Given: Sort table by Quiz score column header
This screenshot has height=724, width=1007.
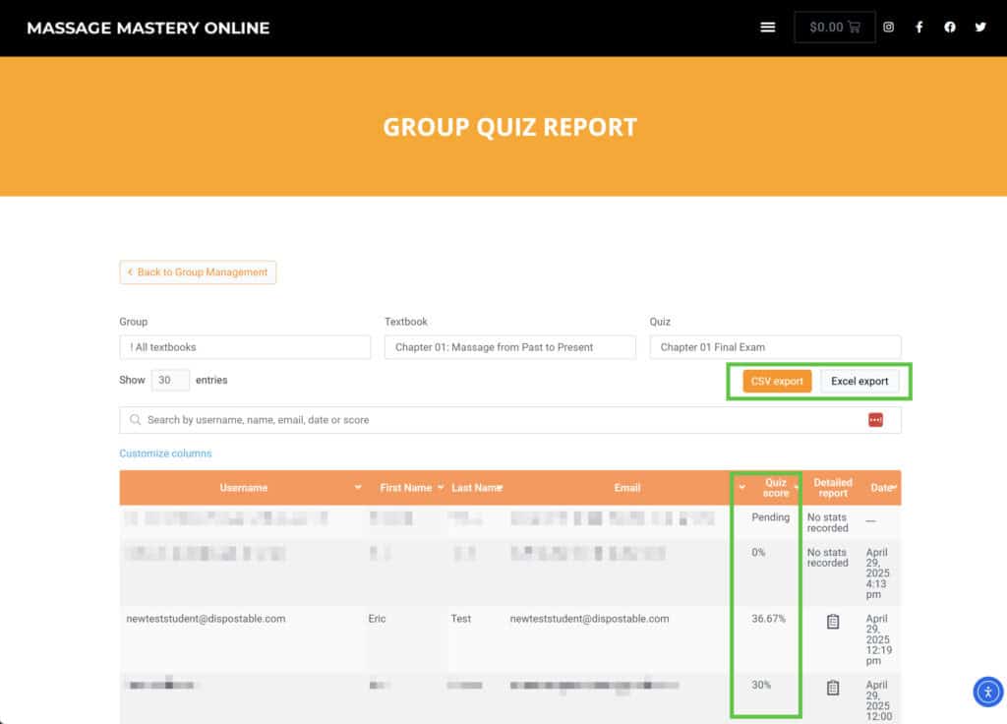Looking at the screenshot, I should tap(775, 488).
